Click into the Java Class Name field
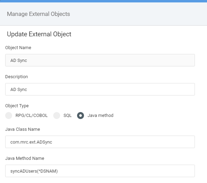The height and width of the screenshot is (183, 207). click(100, 142)
